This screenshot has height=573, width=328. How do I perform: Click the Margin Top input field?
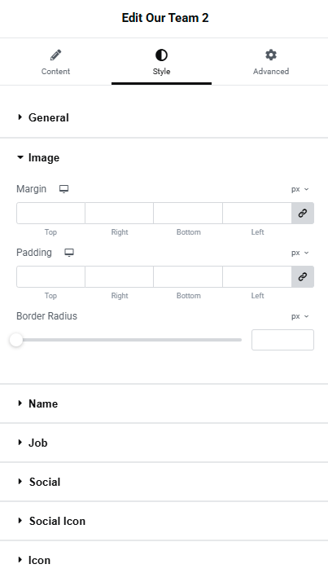(x=50, y=213)
